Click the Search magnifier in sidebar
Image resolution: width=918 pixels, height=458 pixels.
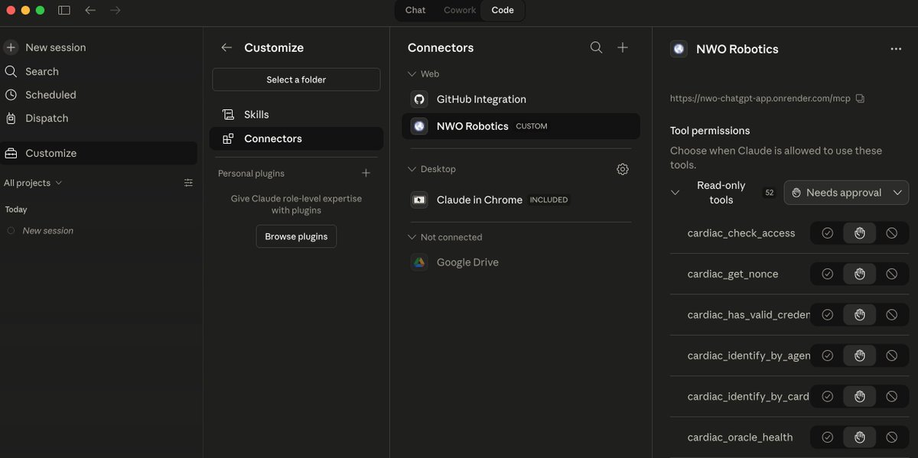coord(11,71)
